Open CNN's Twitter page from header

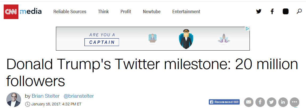click(x=259, y=11)
